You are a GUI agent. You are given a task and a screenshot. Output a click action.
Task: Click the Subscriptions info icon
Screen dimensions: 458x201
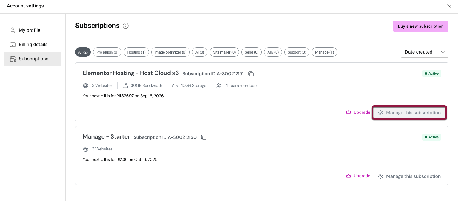[x=126, y=26]
